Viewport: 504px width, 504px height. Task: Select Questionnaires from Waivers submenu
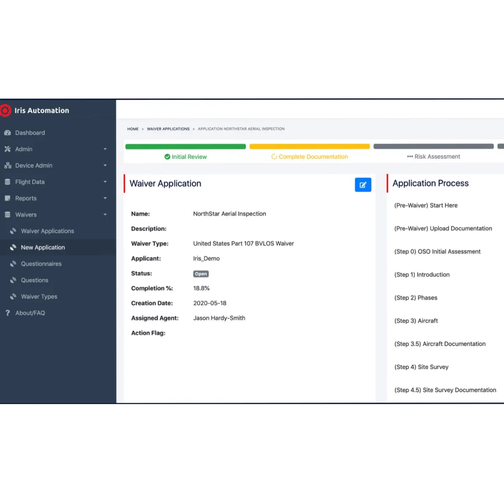pos(41,264)
